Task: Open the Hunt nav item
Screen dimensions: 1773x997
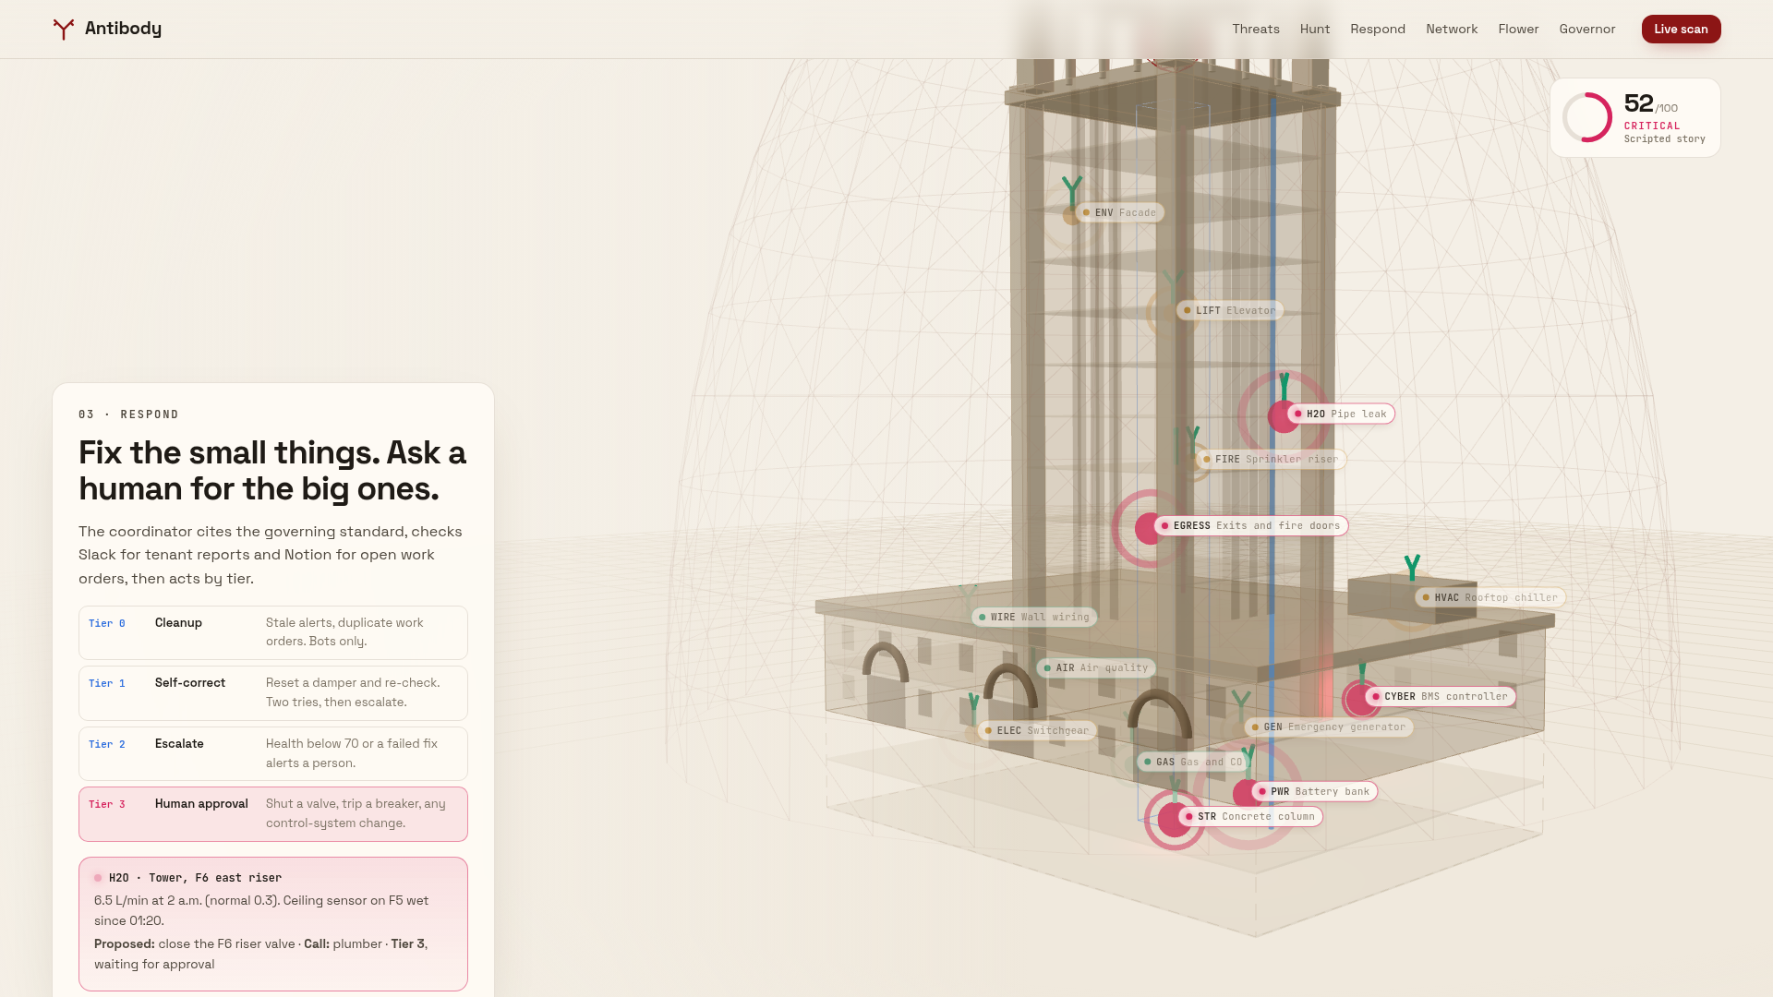Action: coord(1314,29)
